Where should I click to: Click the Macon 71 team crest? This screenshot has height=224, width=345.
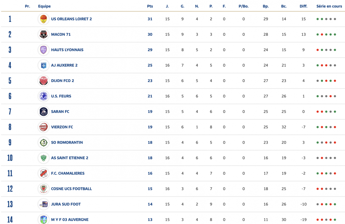click(43, 34)
